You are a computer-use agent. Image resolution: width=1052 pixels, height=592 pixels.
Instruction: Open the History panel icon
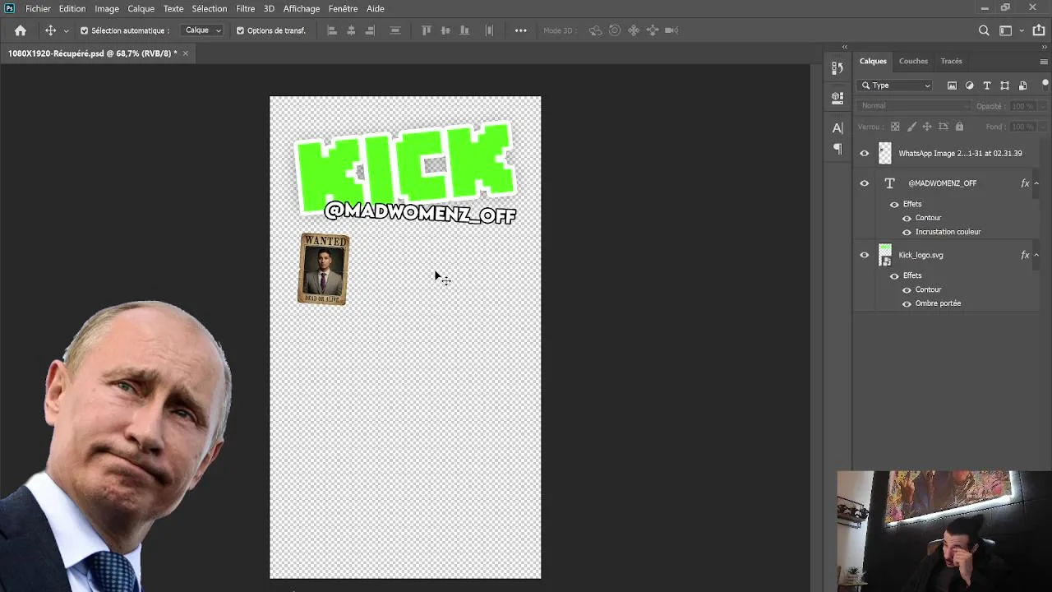pos(837,67)
